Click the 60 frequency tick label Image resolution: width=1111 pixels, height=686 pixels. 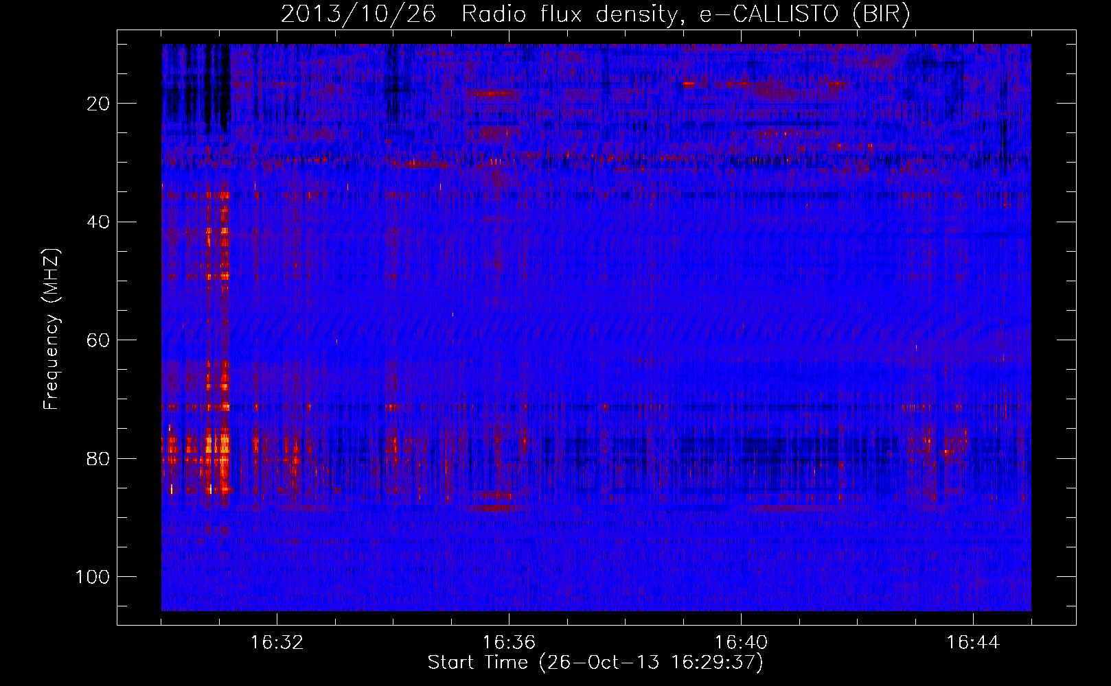[99, 340]
